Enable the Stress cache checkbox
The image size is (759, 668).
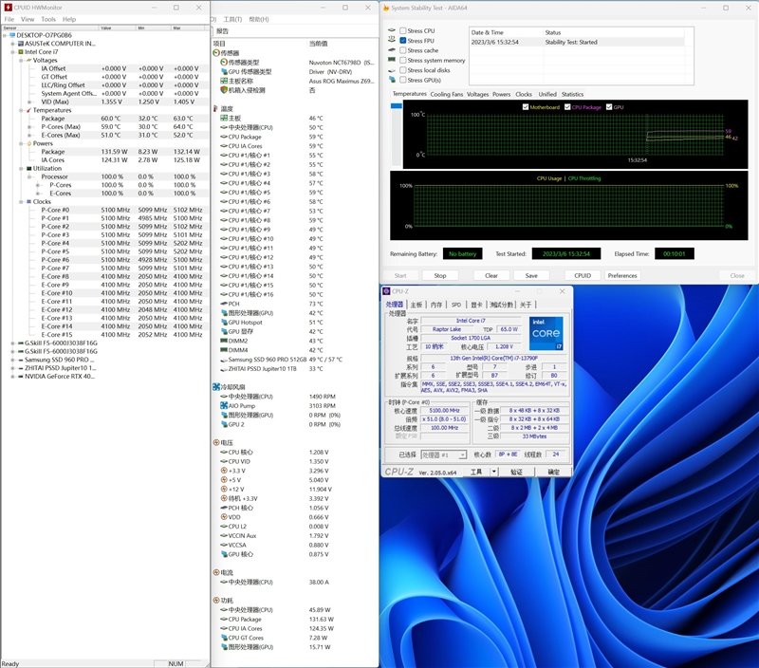pyautogui.click(x=402, y=50)
